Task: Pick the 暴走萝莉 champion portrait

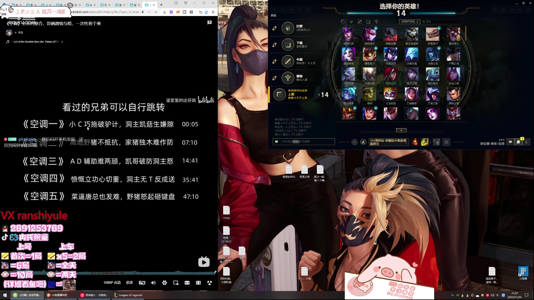Action: pos(348,54)
